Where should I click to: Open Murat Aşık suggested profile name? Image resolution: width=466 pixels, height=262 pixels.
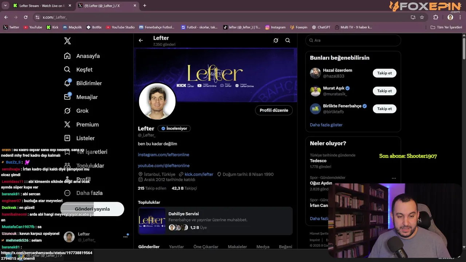click(333, 88)
